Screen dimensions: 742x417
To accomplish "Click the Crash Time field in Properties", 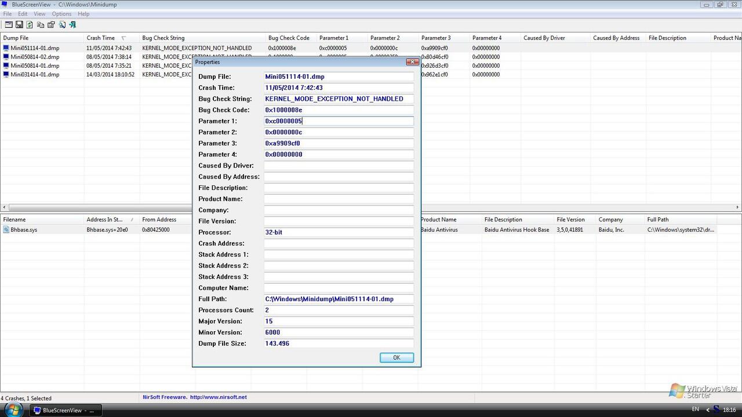I will [339, 87].
